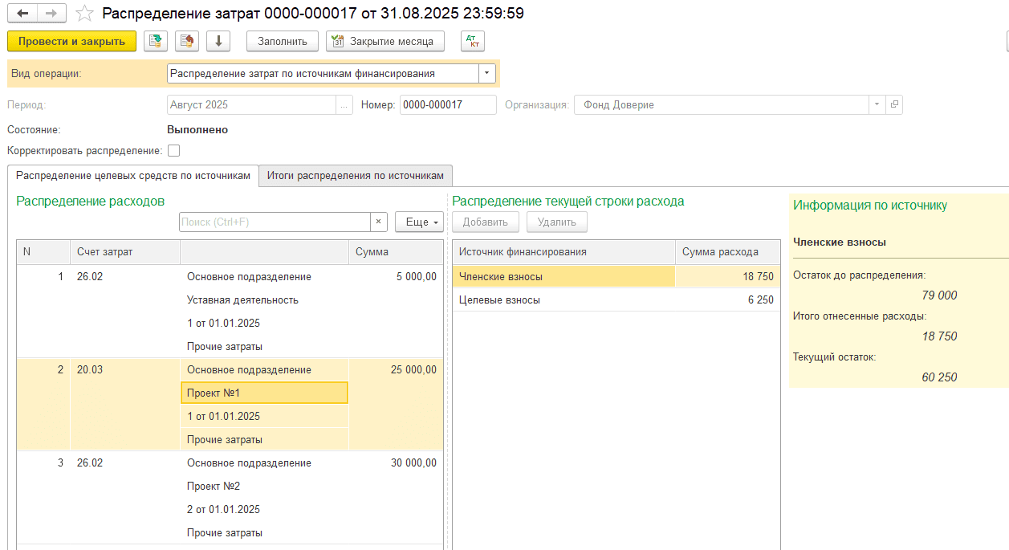Click the Заполнить button
The height and width of the screenshot is (550, 1009).
click(283, 41)
